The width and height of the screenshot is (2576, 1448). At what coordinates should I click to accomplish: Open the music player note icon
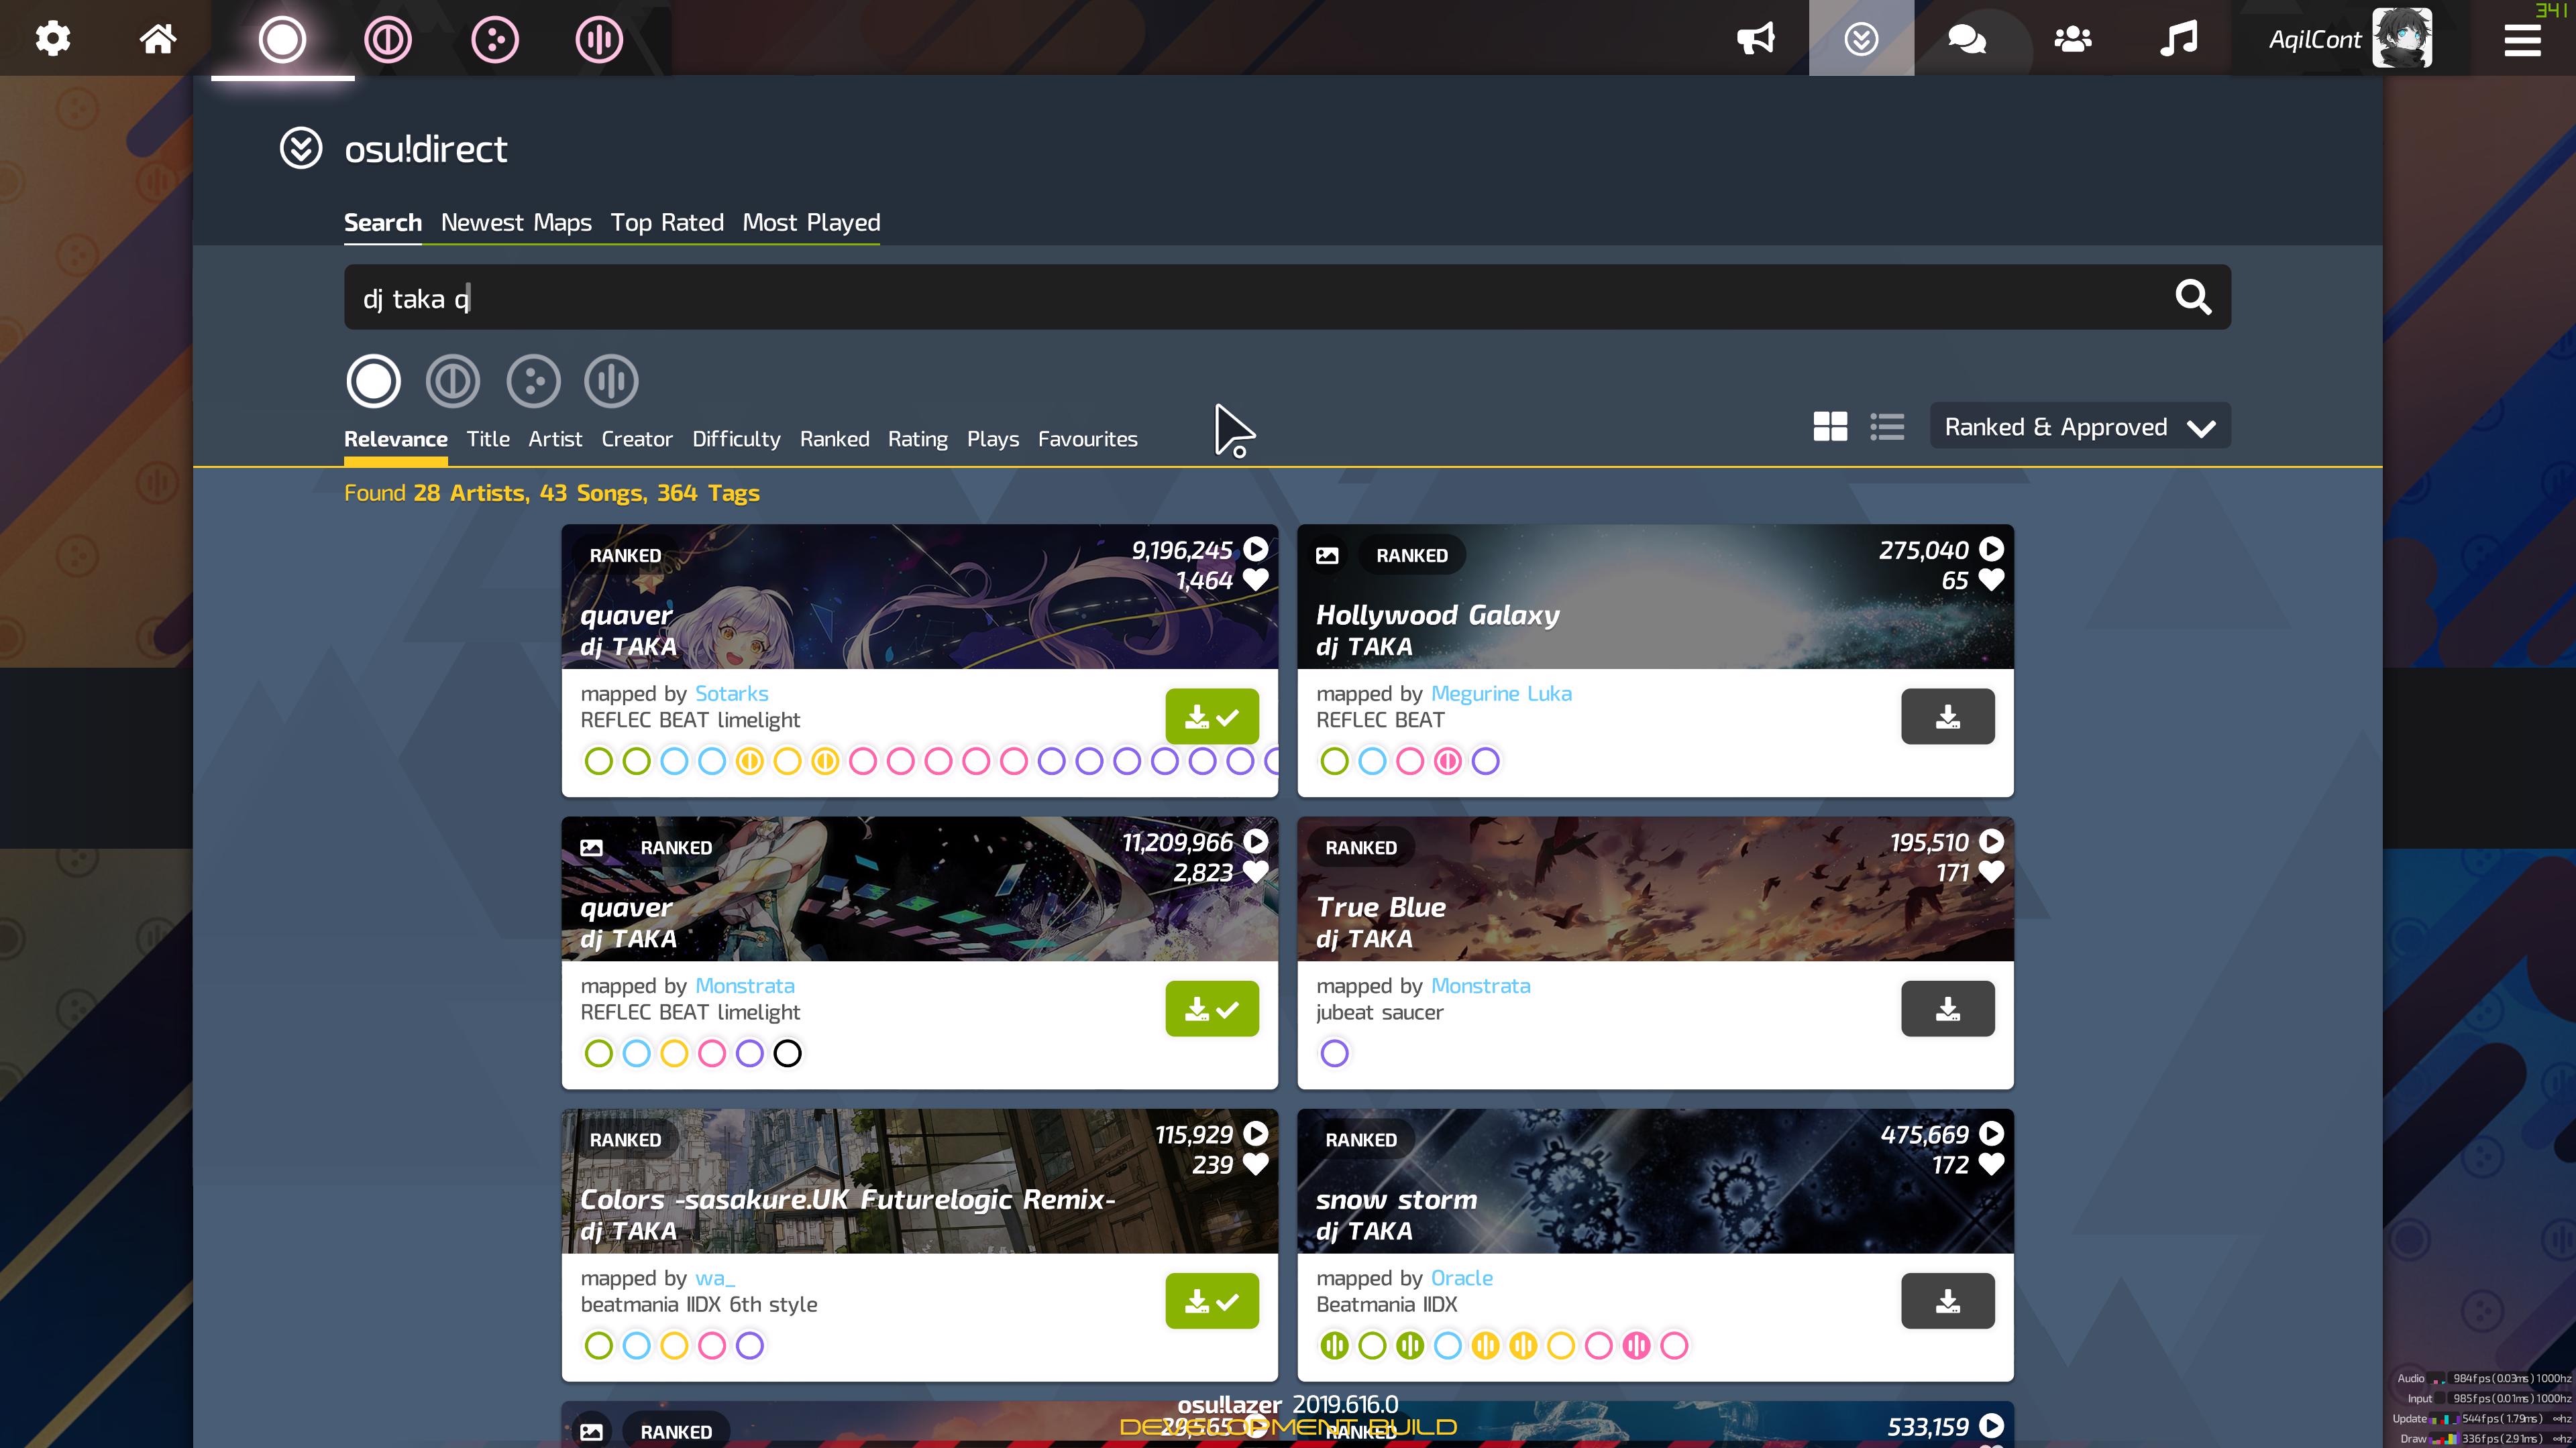2179,39
